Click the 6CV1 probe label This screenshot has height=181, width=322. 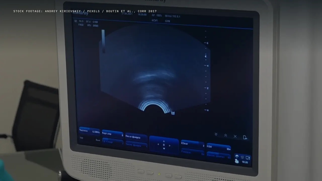[x=154, y=20]
